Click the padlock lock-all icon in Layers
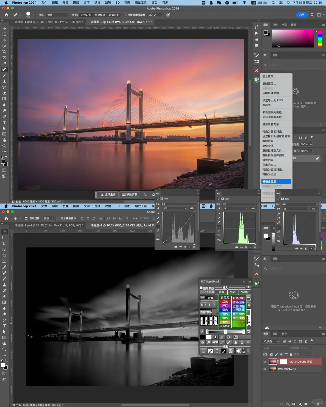326x407 pixels. tap(292, 355)
